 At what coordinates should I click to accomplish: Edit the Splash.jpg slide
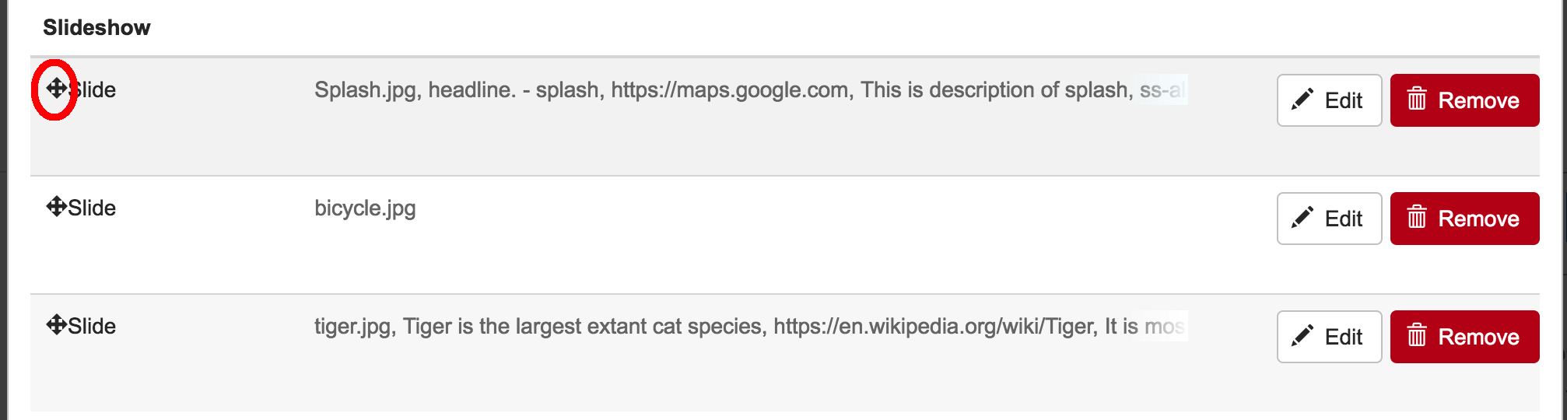pyautogui.click(x=1329, y=100)
